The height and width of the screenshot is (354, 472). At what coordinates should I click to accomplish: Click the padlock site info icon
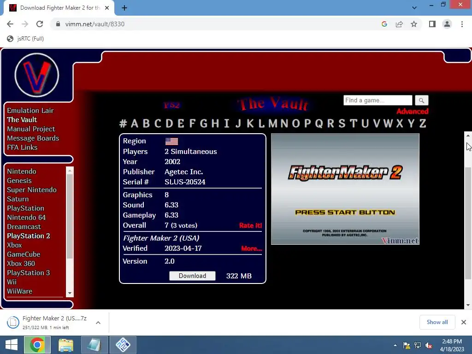[58, 24]
